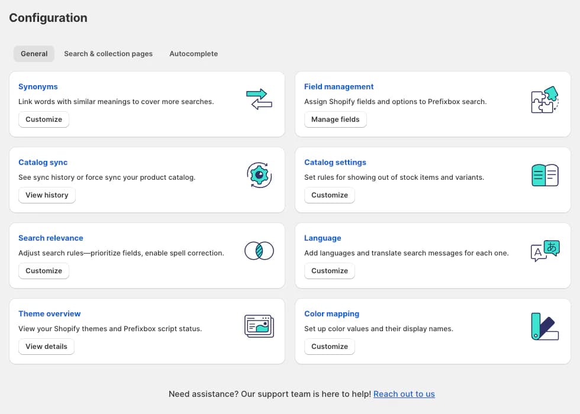Open the Color mapping heading link
Screen dimensions: 580x414
332,314
